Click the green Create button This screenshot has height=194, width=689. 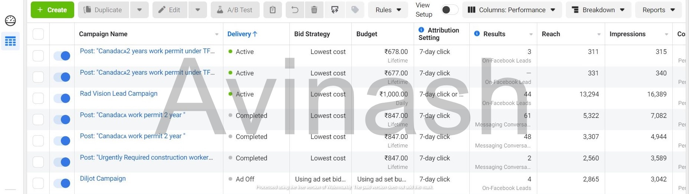52,10
